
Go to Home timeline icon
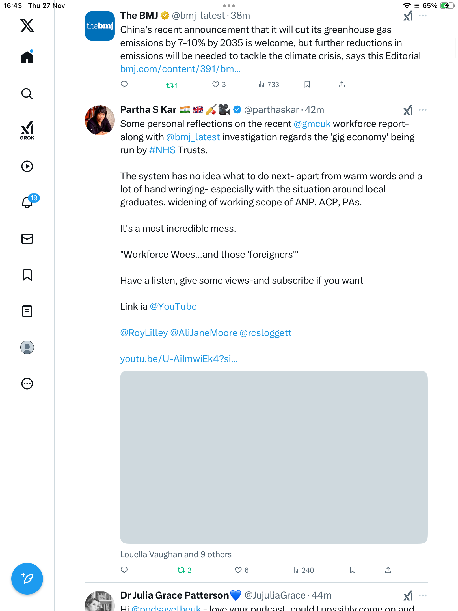pos(27,57)
